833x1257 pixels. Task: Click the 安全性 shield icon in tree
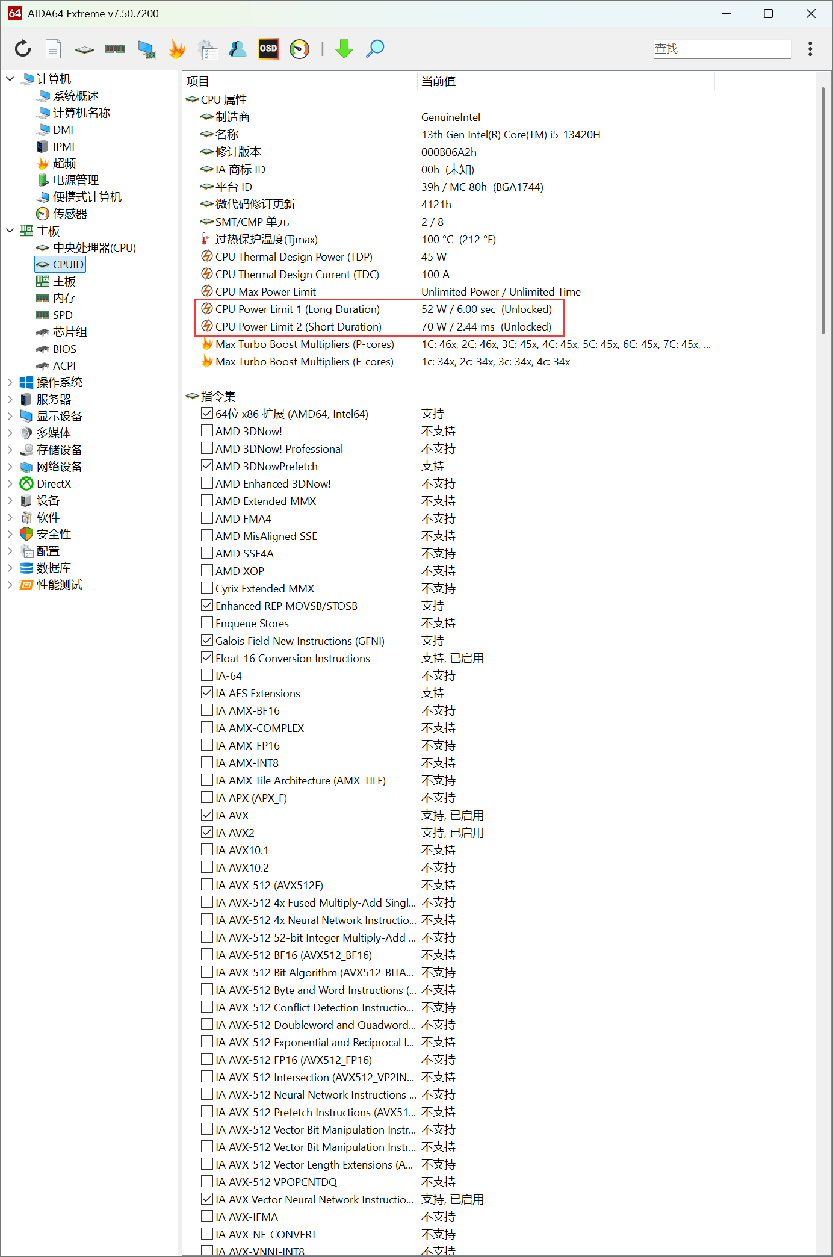26,534
